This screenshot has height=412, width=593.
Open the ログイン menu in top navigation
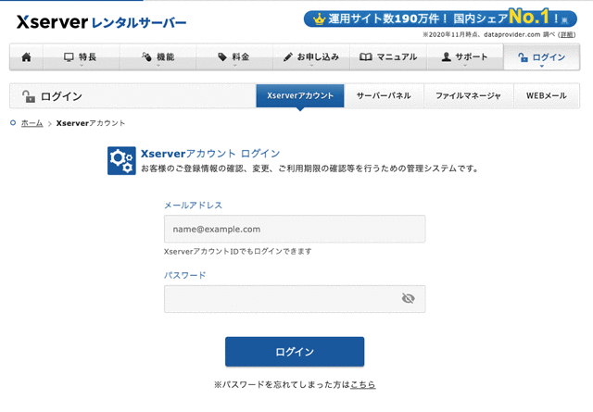541,57
